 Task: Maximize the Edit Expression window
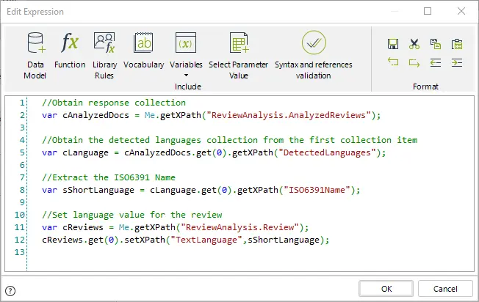click(428, 11)
